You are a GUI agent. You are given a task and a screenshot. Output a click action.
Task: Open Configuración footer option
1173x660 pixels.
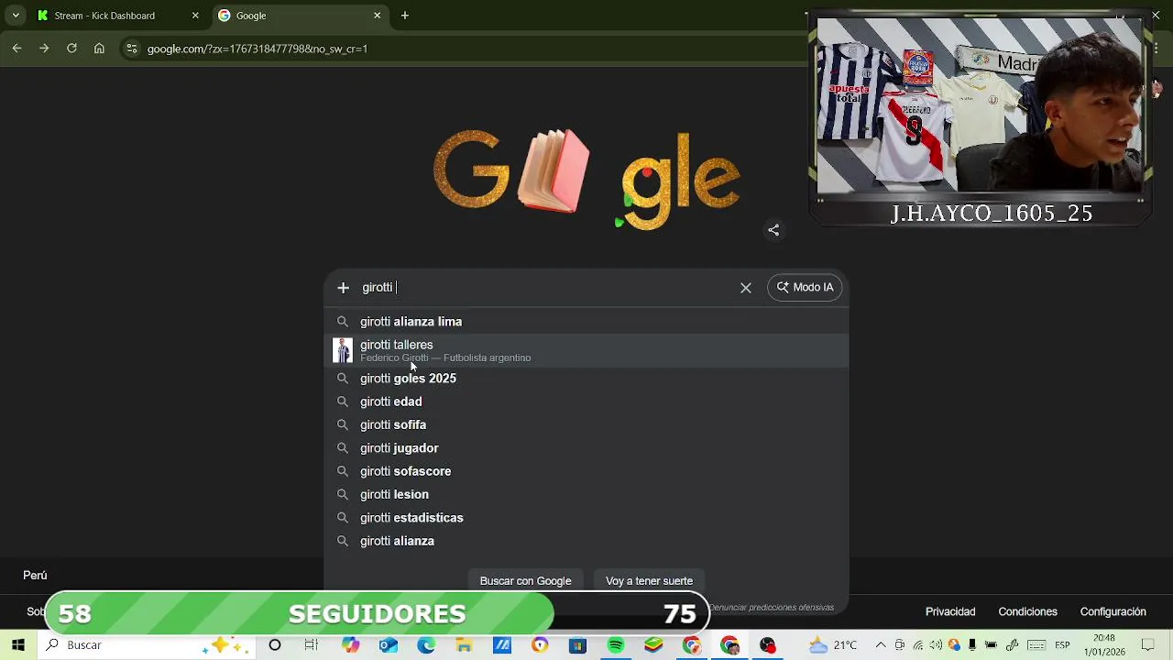tap(1113, 611)
